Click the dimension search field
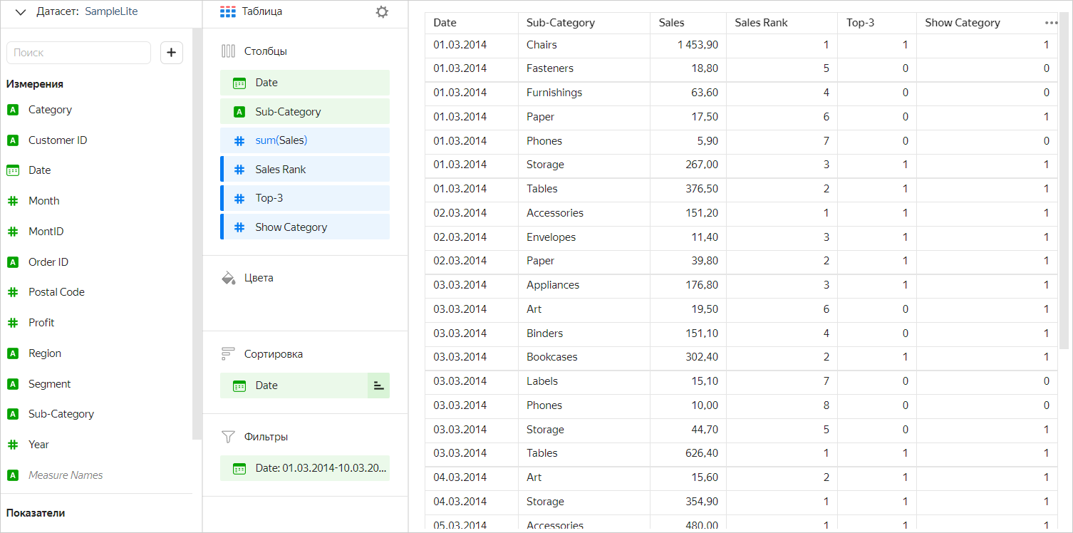Screen dimensions: 1073x533 (x=78, y=53)
